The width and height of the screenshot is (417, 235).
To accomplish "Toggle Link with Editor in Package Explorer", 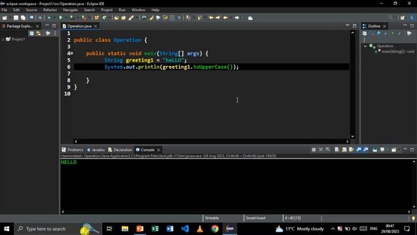I will pyautogui.click(x=38, y=33).
